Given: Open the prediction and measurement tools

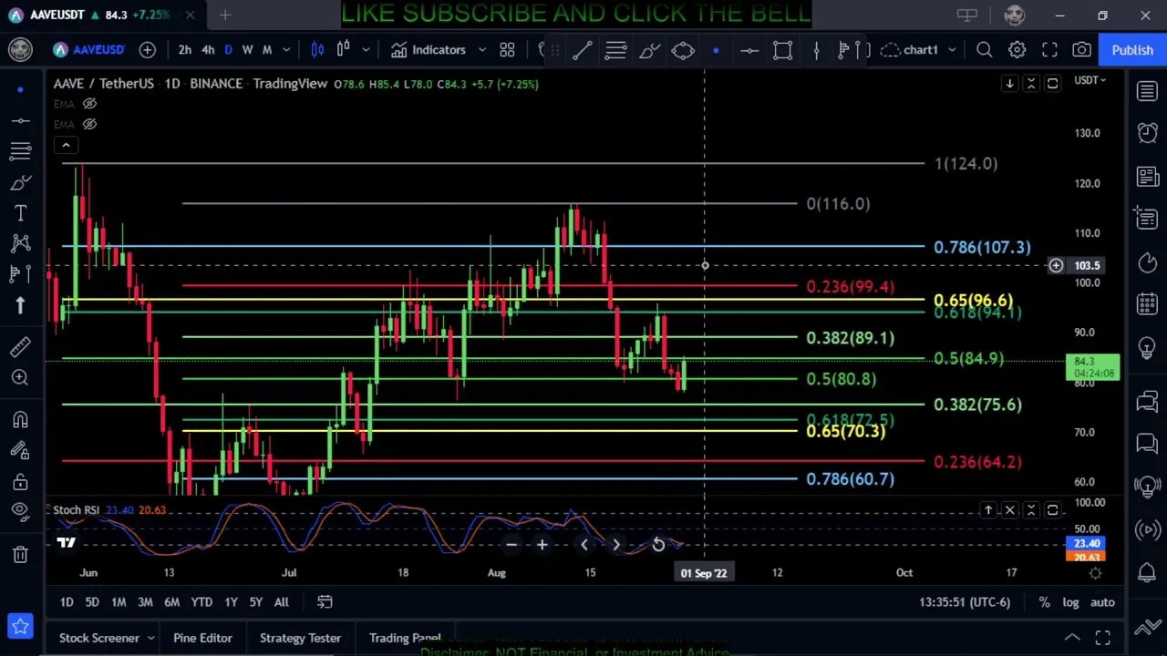Looking at the screenshot, I should tap(20, 273).
